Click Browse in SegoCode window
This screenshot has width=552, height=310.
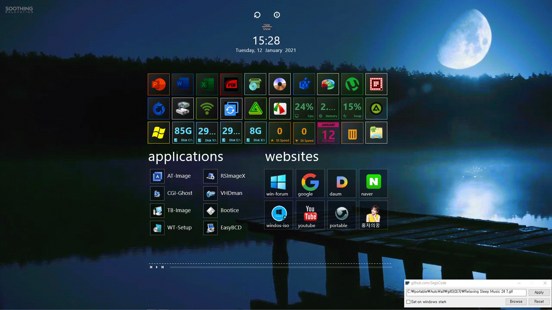pyautogui.click(x=516, y=302)
